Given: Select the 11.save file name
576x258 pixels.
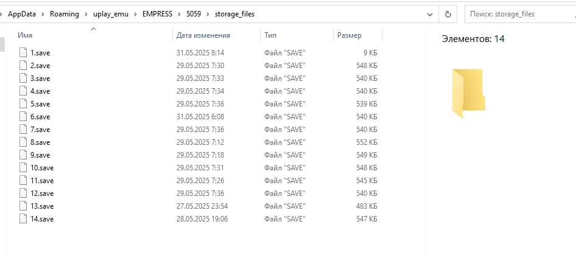Looking at the screenshot, I should coord(42,181).
